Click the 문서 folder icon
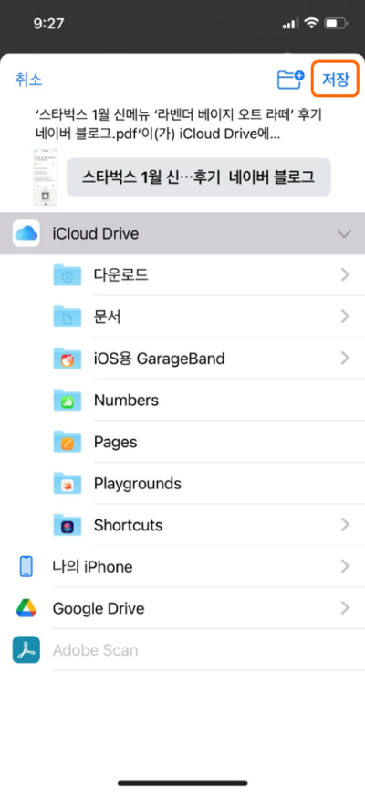 click(67, 316)
